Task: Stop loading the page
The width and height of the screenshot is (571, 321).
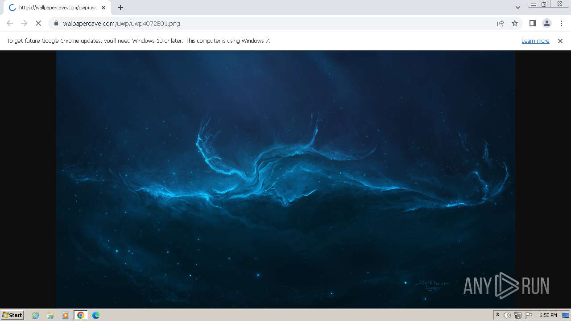Action: click(x=38, y=23)
